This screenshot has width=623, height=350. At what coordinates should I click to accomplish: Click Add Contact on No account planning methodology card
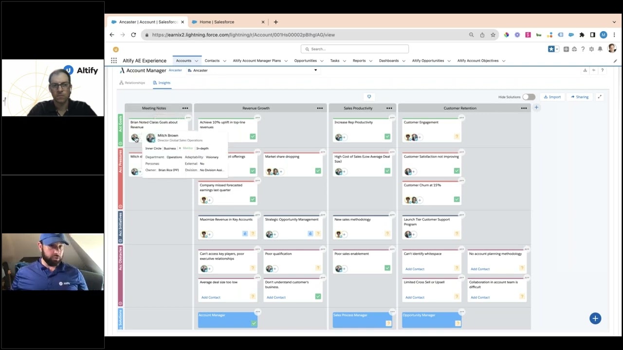click(x=480, y=269)
